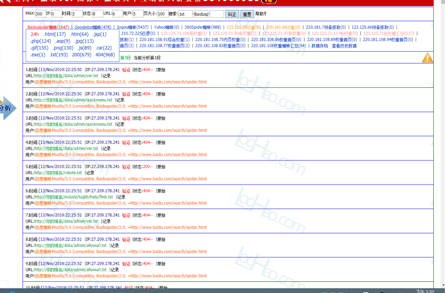The height and width of the screenshot is (293, 445).
Task: Filter by .rar(22) in popup
Action: pyautogui.click(x=104, y=48)
